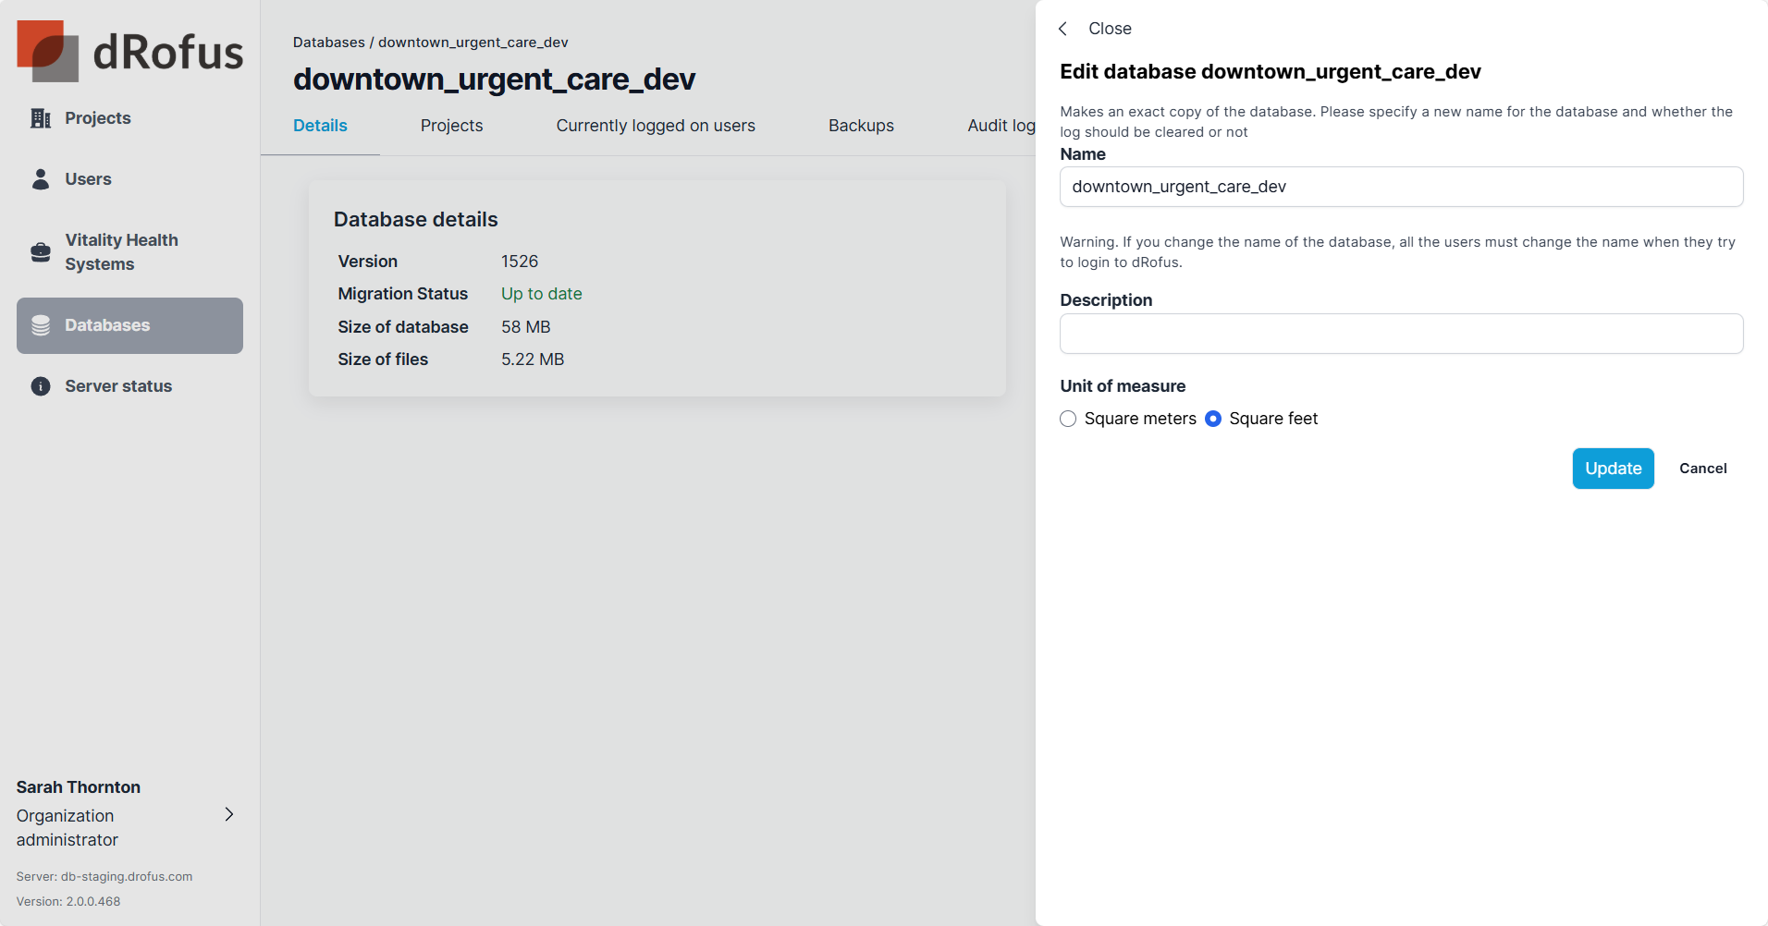1768x926 pixels.
Task: Click the back chevron beside Close
Action: (1063, 29)
